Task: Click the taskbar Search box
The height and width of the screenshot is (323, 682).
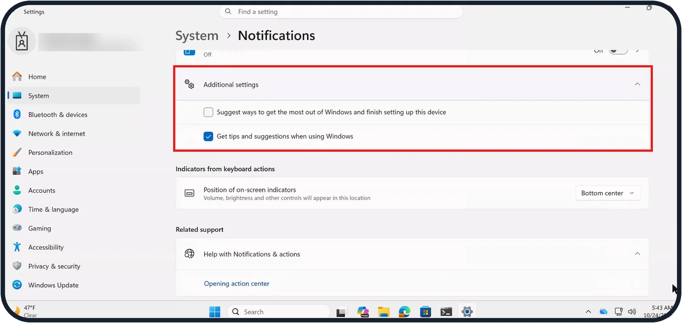Action: point(279,312)
